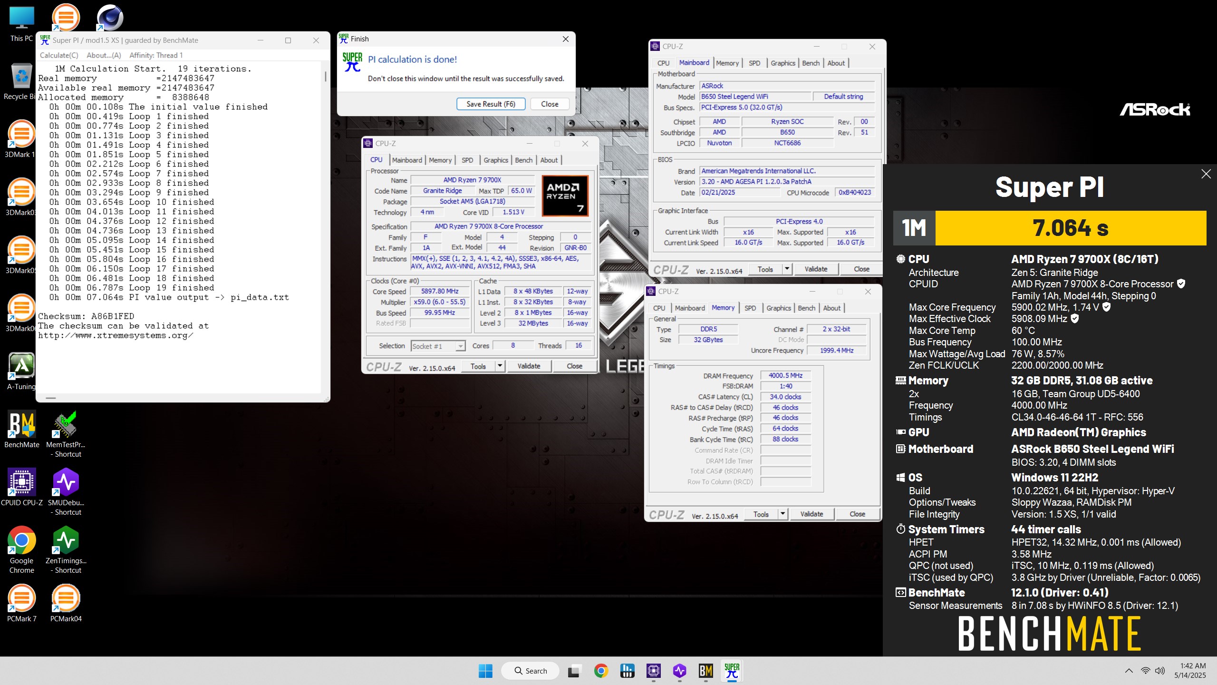
Task: Open the This PC desktop icon
Action: (x=21, y=24)
